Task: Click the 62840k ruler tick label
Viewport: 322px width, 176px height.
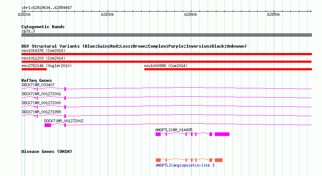Action: [x=191, y=14]
